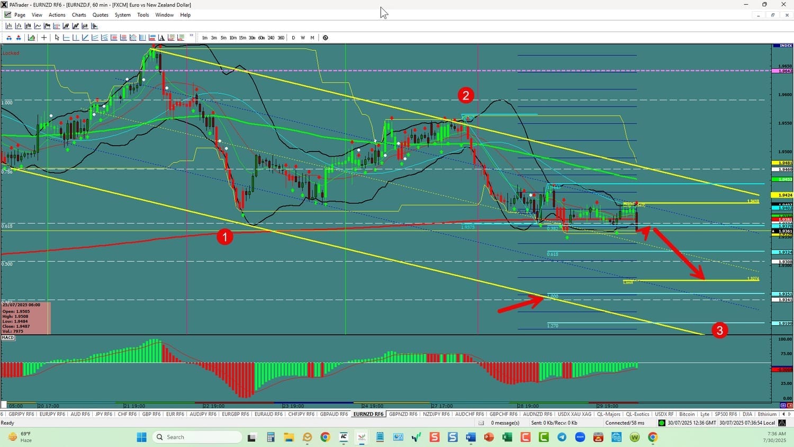Set timeframe to 5m
Image resolution: width=794 pixels, height=447 pixels.
pos(223,38)
